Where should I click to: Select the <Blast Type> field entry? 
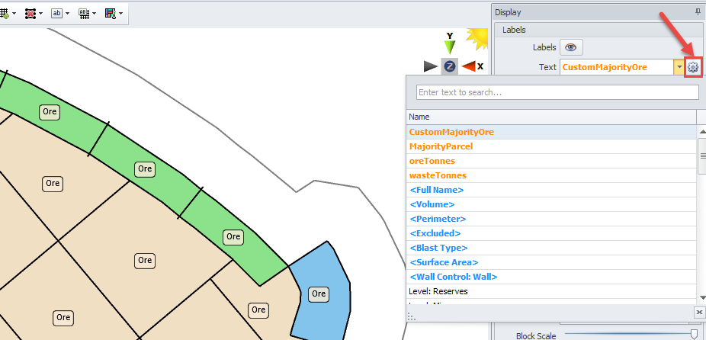(x=438, y=248)
